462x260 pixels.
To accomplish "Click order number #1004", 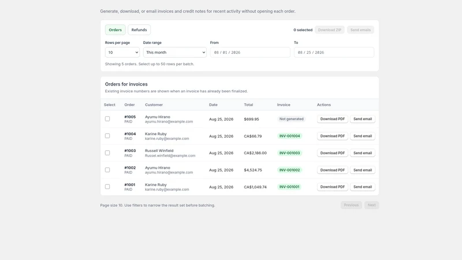I will [130, 134].
